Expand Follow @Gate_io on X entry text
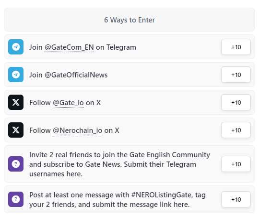Image resolution: width=259 pixels, height=216 pixels. [65, 103]
